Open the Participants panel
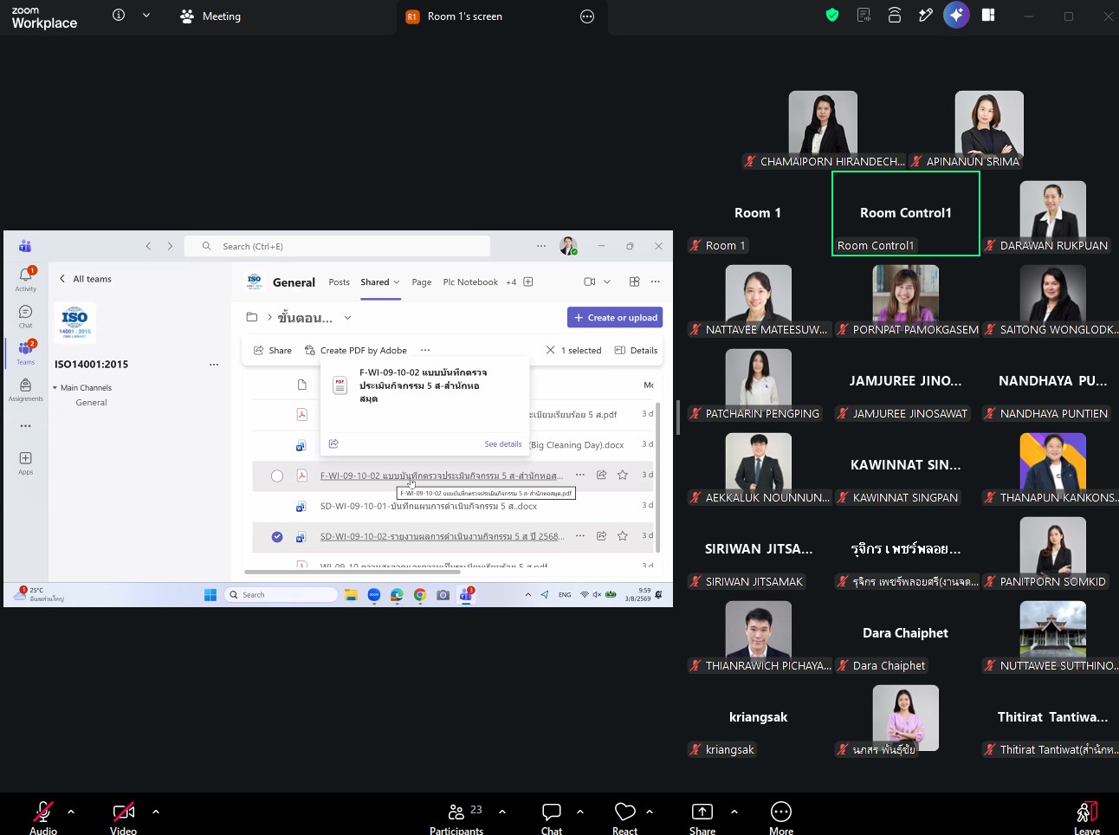Image resolution: width=1119 pixels, height=835 pixels. (456, 817)
